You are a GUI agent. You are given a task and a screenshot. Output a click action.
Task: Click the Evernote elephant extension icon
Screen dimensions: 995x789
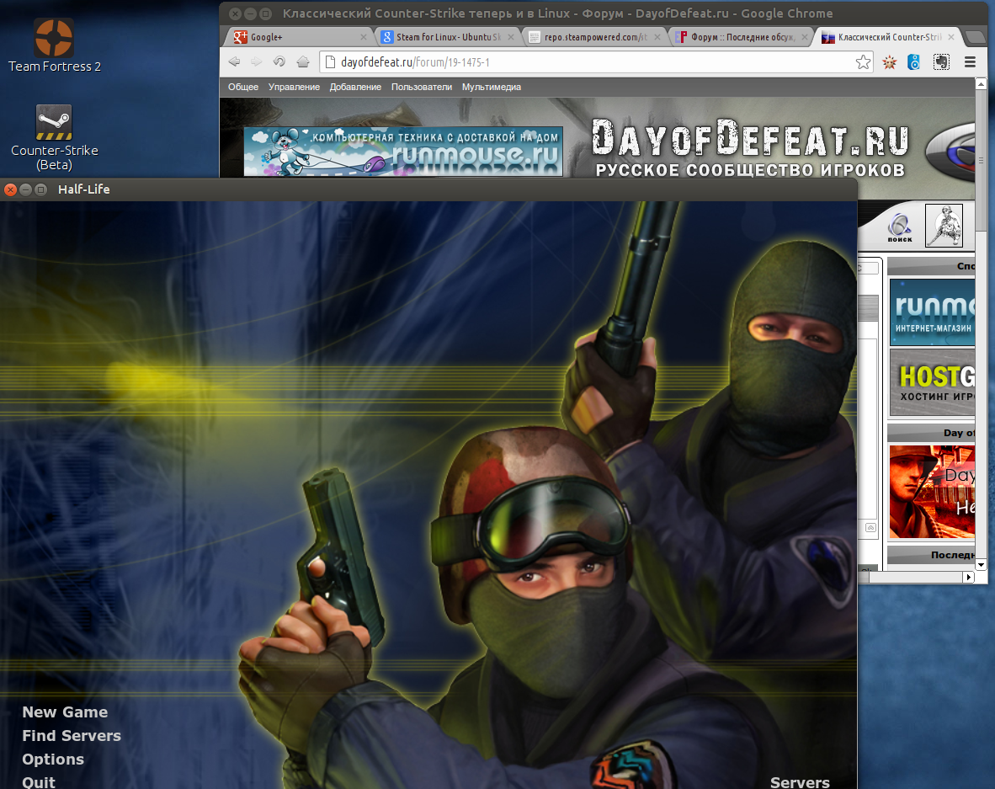941,62
